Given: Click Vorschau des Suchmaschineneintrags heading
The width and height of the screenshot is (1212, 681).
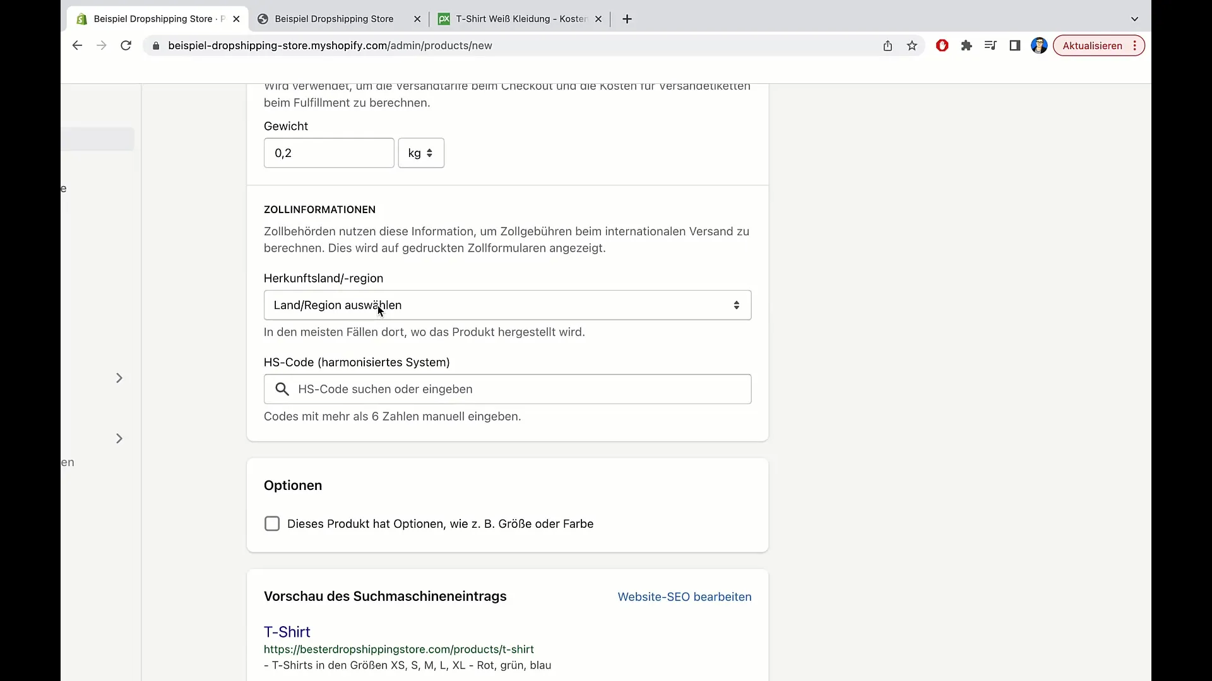Looking at the screenshot, I should point(385,597).
